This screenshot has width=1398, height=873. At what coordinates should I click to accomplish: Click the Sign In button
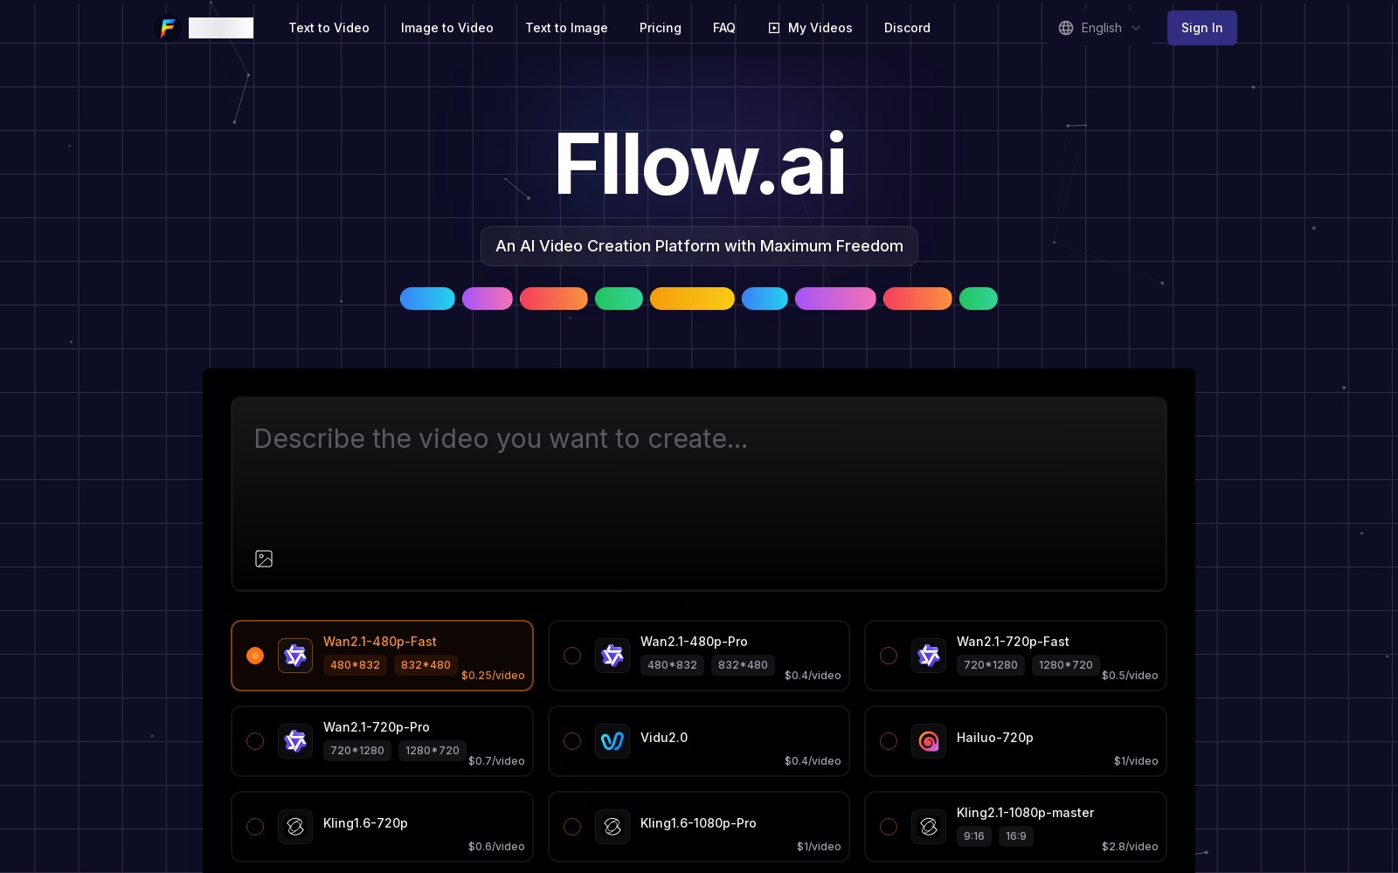pyautogui.click(x=1201, y=27)
